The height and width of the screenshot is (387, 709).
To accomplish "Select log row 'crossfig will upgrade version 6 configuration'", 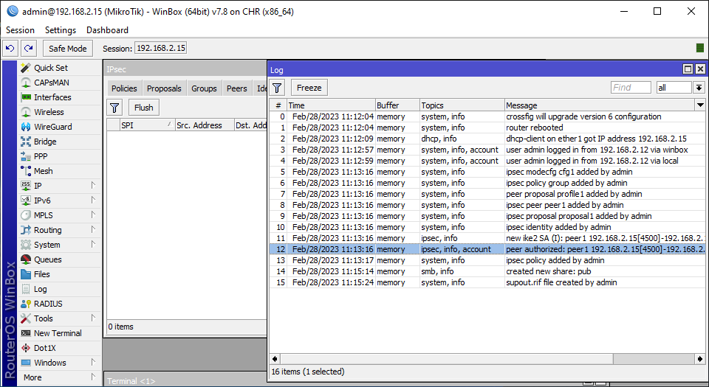I will pos(487,116).
